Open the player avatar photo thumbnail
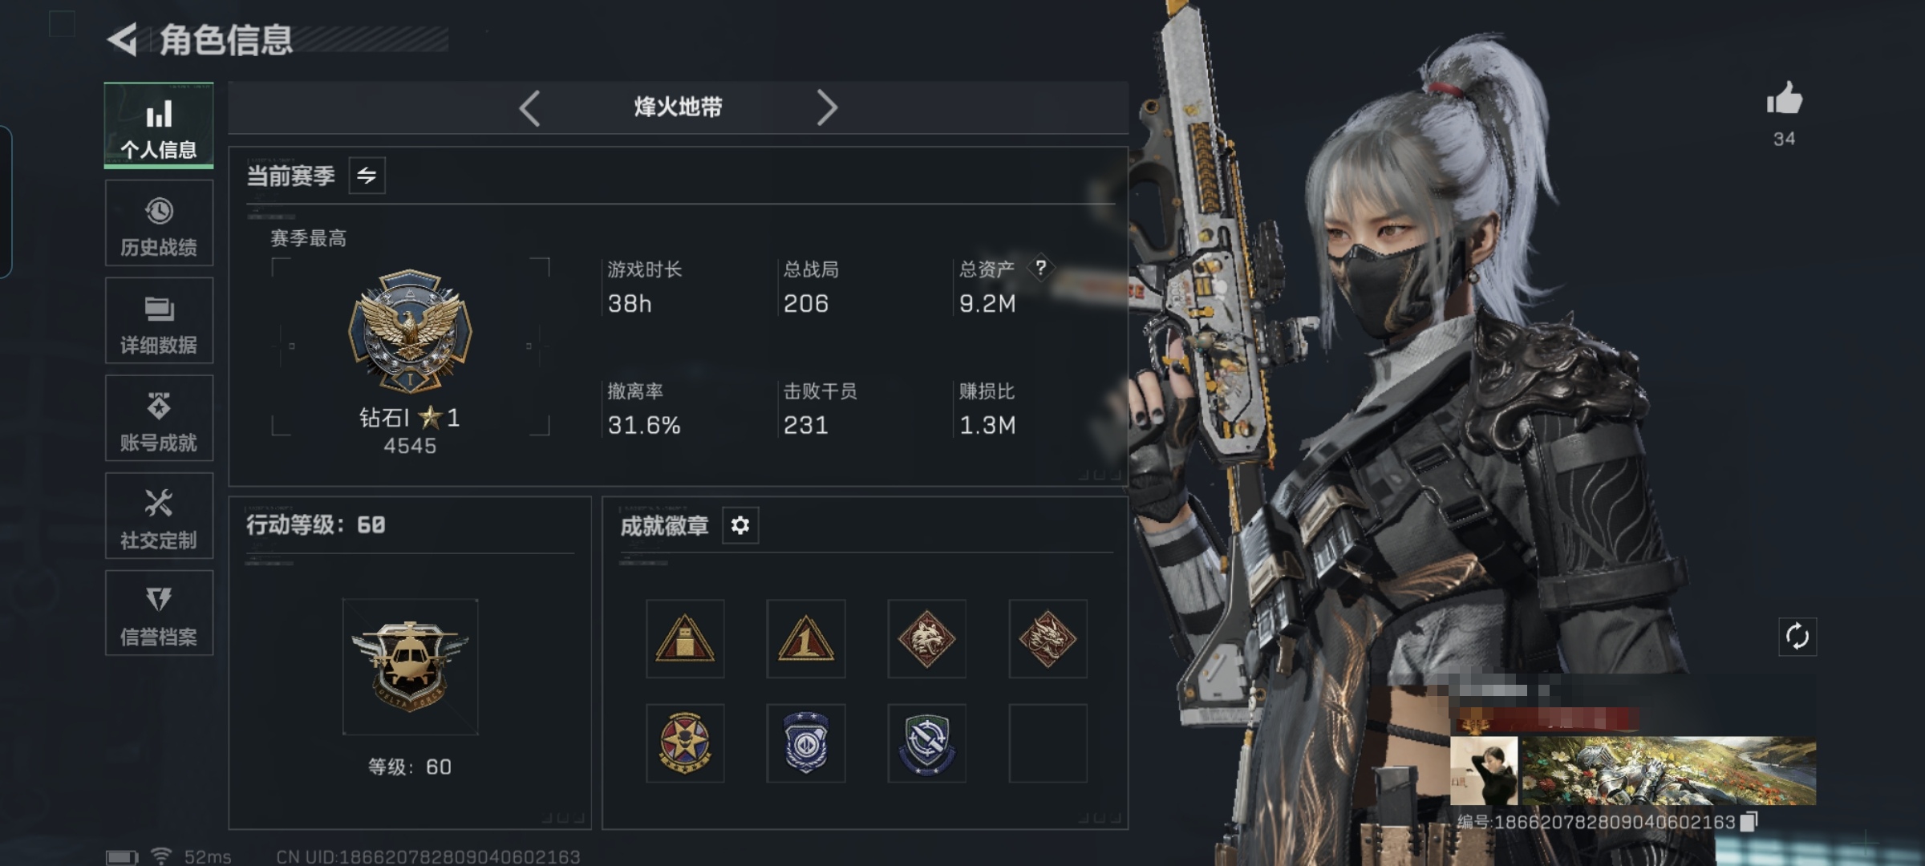Viewport: 1925px width, 866px height. 1484,771
